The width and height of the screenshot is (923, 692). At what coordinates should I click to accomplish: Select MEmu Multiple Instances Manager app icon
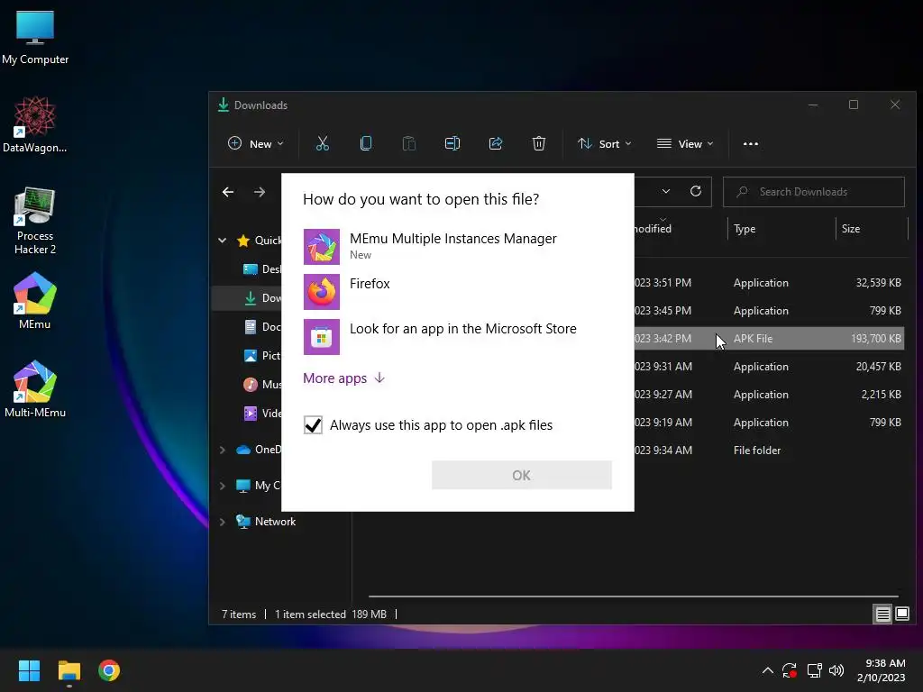(322, 247)
